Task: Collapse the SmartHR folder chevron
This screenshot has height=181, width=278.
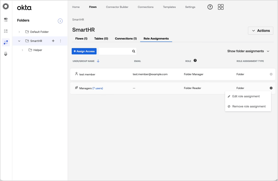Action: point(19,41)
